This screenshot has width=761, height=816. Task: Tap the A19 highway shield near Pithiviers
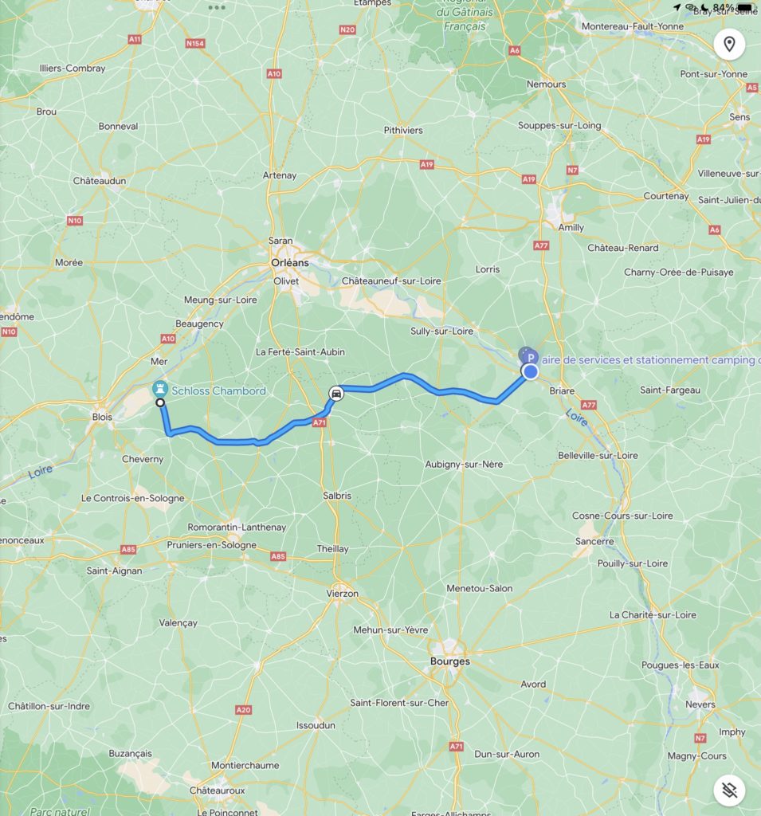[427, 164]
